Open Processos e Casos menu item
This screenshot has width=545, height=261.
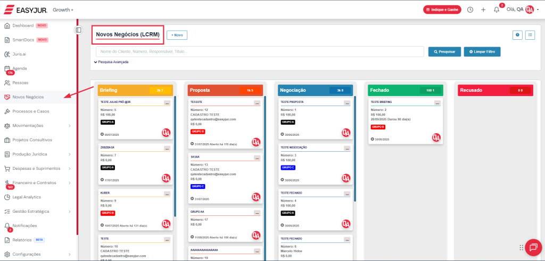point(30,111)
